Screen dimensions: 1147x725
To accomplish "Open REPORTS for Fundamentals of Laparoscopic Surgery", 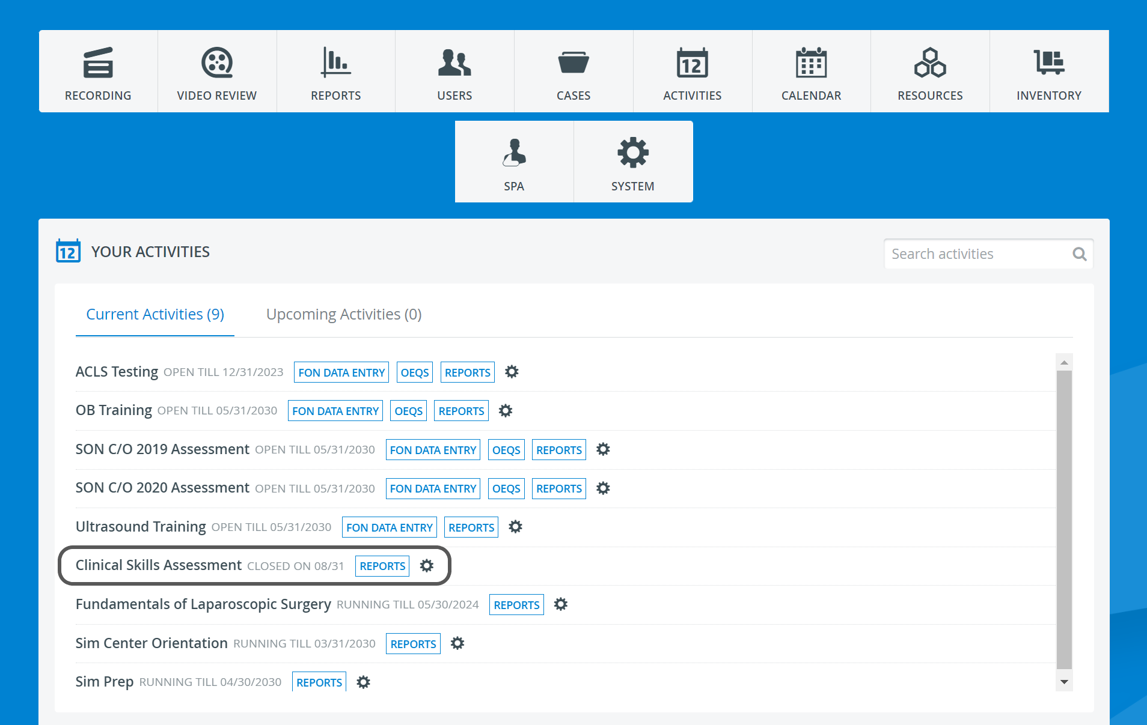I will (x=516, y=605).
